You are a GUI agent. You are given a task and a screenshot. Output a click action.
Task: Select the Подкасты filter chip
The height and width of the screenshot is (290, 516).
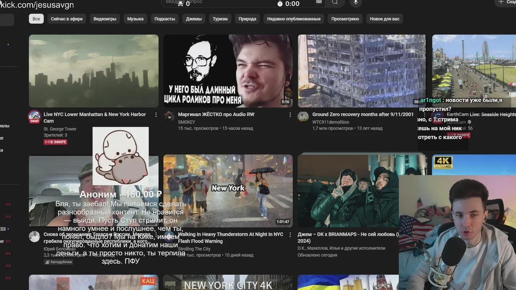(x=165, y=19)
